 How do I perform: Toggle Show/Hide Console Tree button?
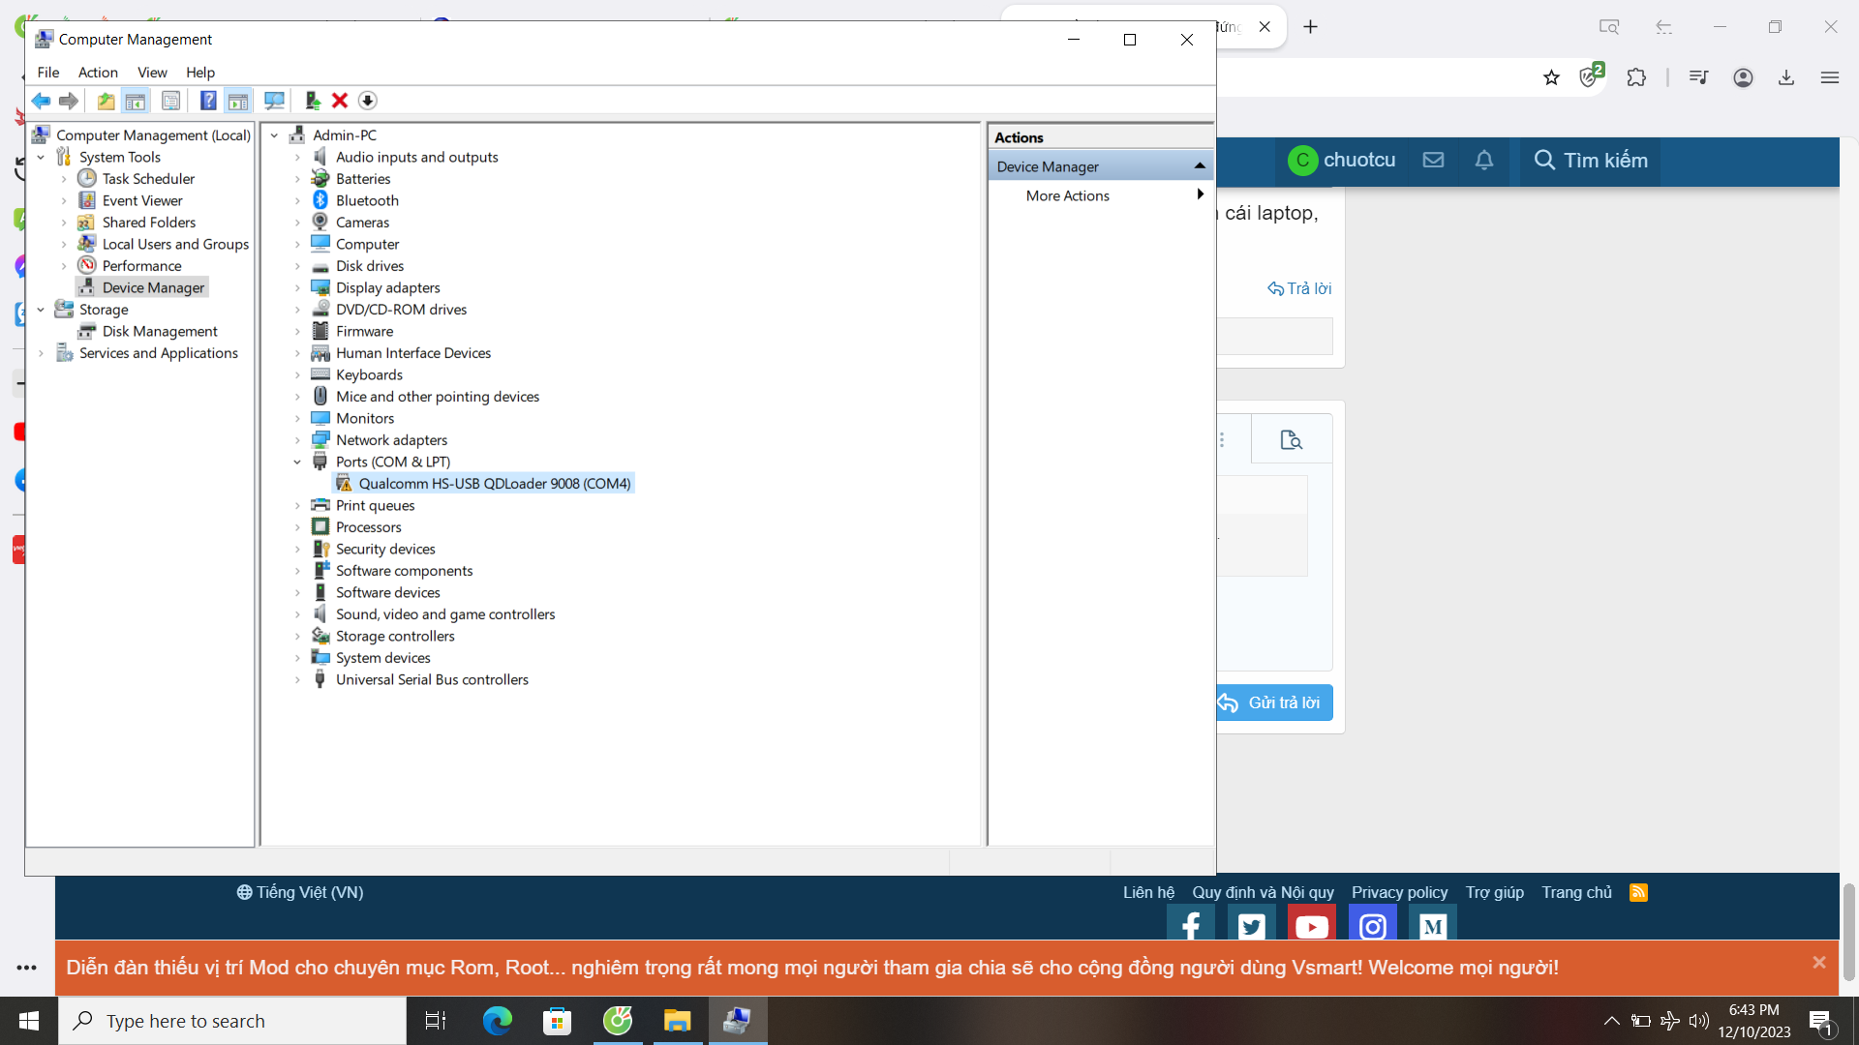tap(136, 101)
